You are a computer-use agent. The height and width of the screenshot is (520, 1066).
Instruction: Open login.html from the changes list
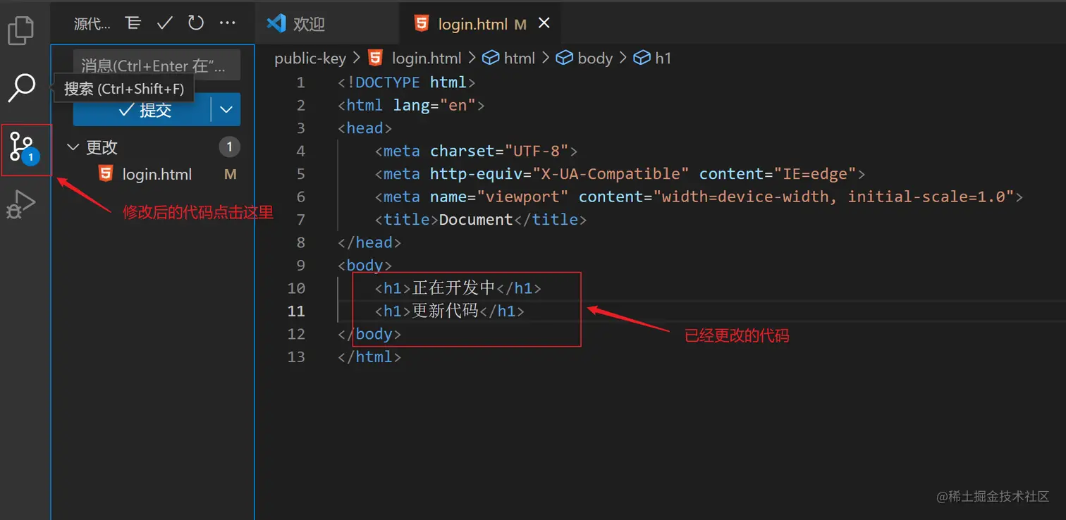pos(155,174)
